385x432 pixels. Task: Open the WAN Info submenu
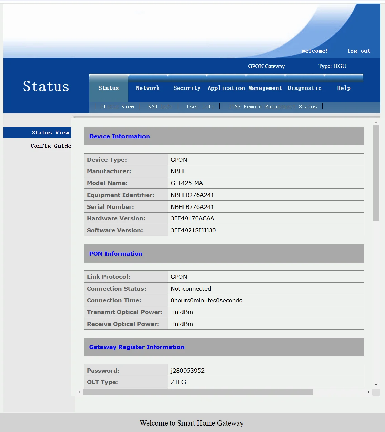click(160, 107)
